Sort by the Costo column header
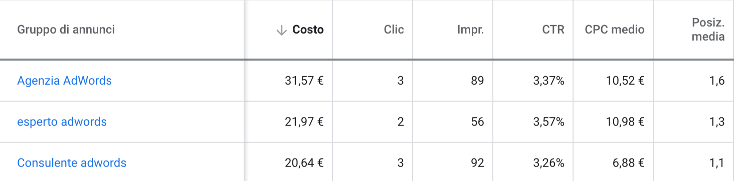734x181 pixels. 308,30
